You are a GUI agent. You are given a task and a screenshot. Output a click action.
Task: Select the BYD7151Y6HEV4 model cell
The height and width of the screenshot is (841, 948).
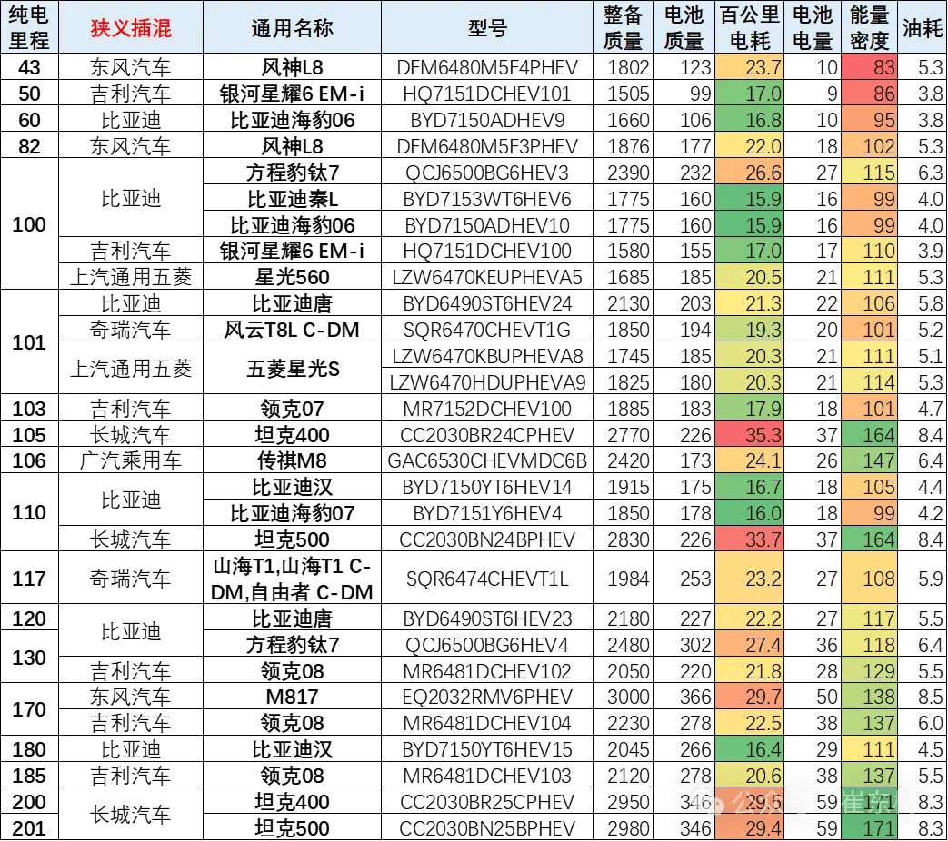pyautogui.click(x=487, y=513)
